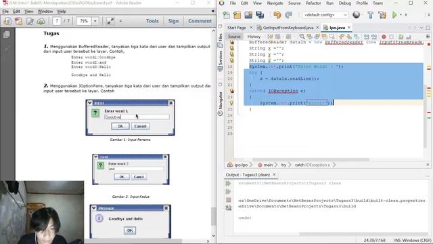433x244 pixels.
Task: Toggle Rectangular Selection icon in editor toolbar
Action: click(332, 37)
